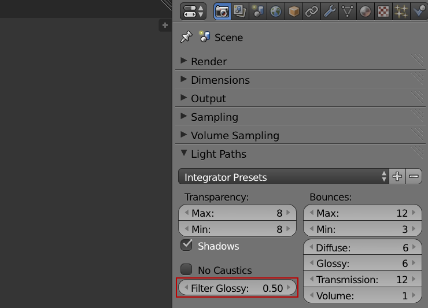Screen dimensions: 428x308
Task: Collapse the Light Paths panel
Action: click(184, 153)
